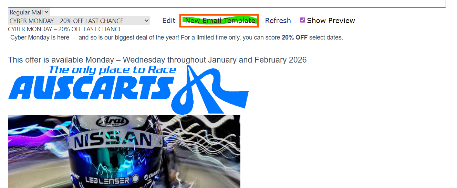This screenshot has width=457, height=188.
Task: Click the Show Preview label text
Action: 331,21
